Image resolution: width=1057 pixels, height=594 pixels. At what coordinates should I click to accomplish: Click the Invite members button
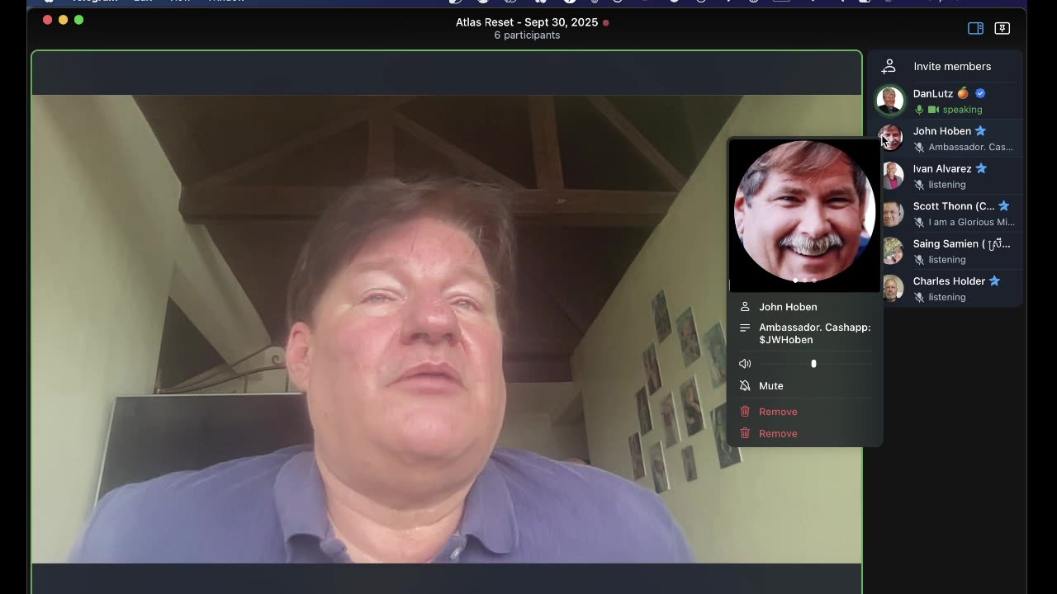coord(946,66)
